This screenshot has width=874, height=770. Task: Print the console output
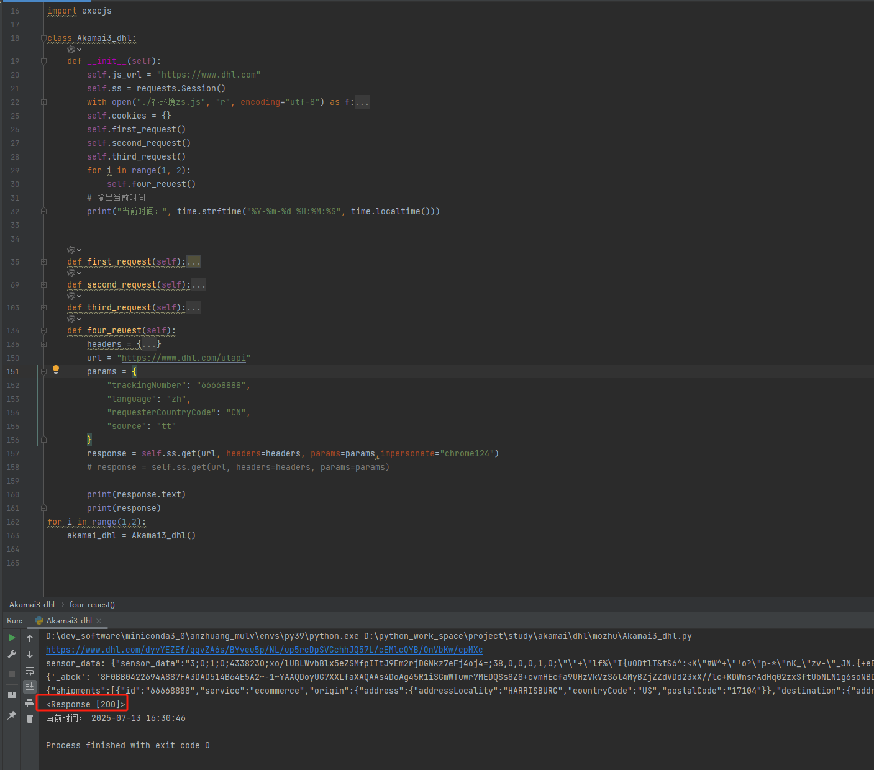pos(30,703)
